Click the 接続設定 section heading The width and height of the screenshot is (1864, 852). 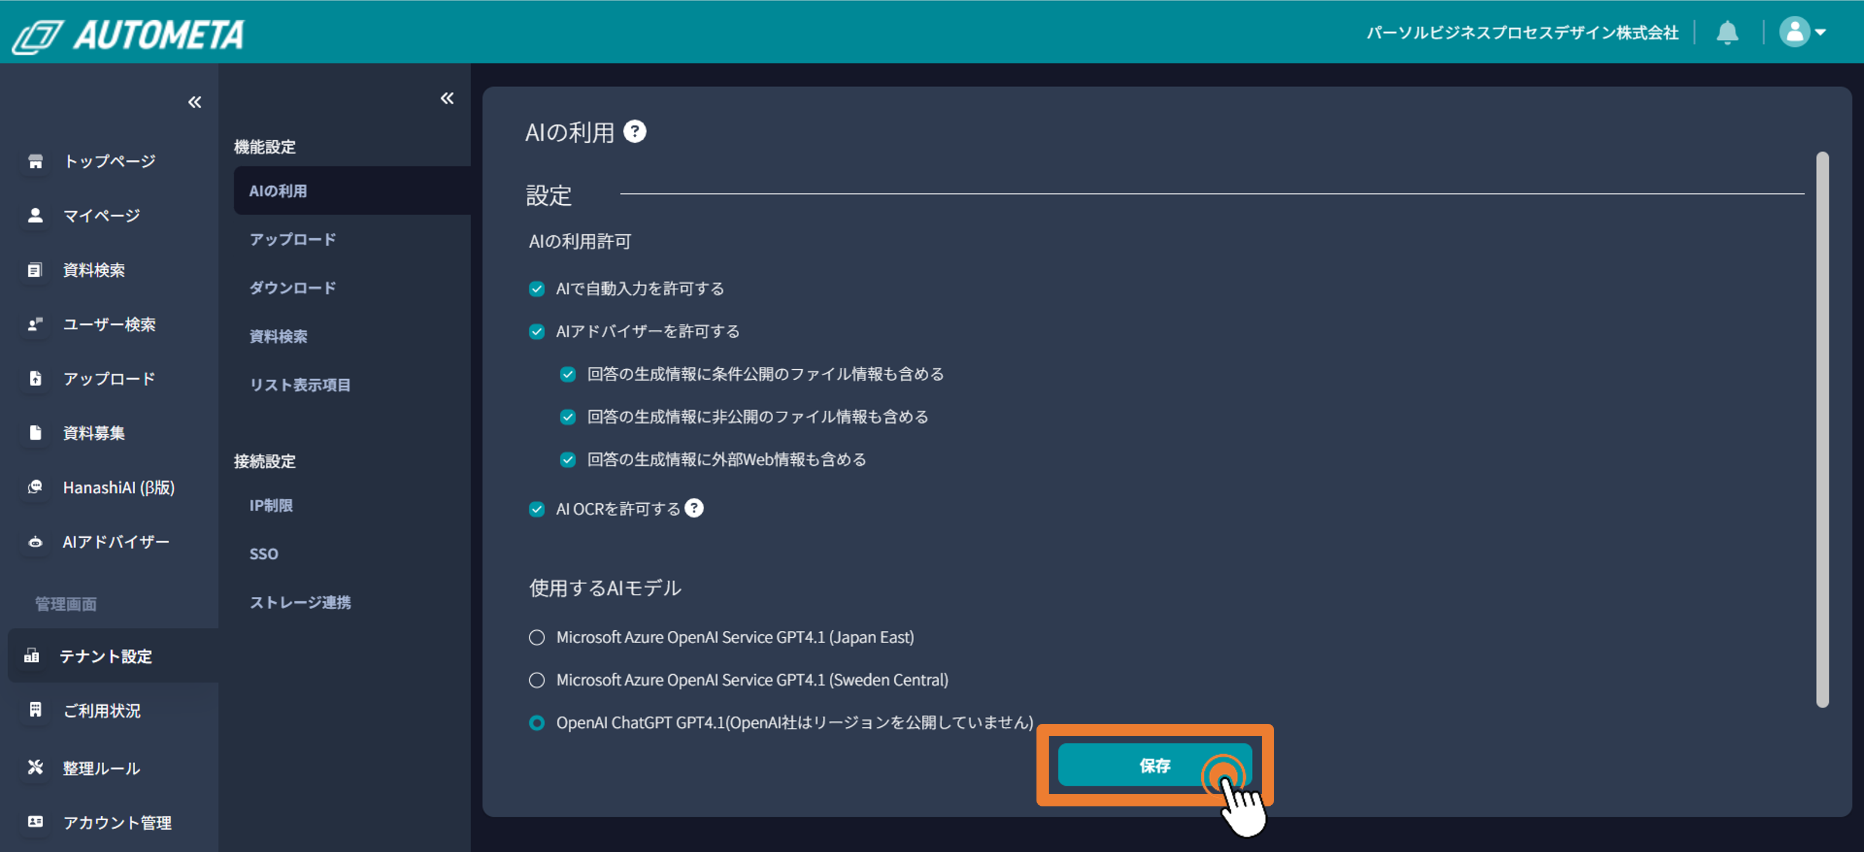coord(265,461)
